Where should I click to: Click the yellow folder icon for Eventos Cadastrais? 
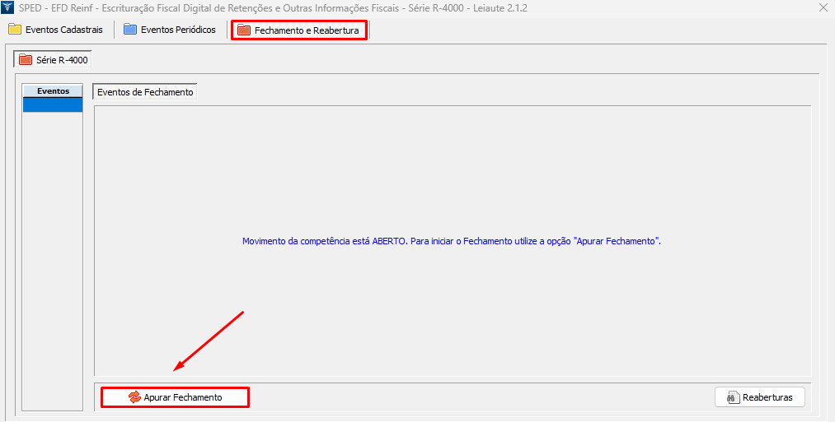pyautogui.click(x=14, y=30)
